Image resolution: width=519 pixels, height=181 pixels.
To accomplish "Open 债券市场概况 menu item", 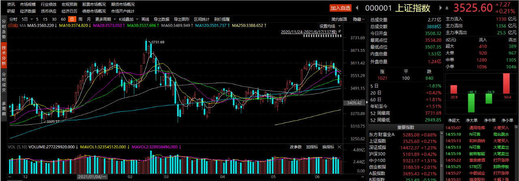I will [94, 11].
